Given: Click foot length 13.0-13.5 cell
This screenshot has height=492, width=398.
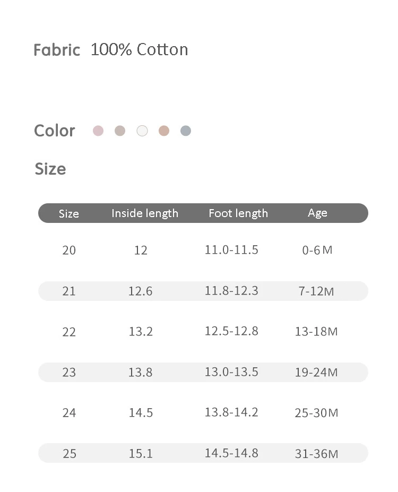Looking at the screenshot, I should coord(231,372).
